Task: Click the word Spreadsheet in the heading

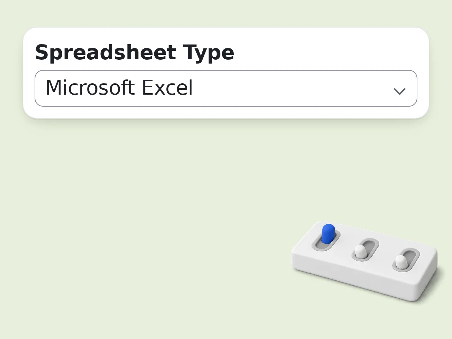Action: 106,53
